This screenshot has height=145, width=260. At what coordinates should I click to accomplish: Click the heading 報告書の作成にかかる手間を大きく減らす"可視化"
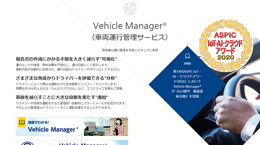click(x=66, y=59)
